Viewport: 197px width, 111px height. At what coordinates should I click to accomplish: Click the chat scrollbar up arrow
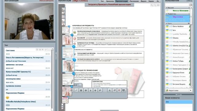[x=52, y=49]
